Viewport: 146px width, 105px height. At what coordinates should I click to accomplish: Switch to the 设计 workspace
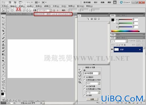(96, 2)
